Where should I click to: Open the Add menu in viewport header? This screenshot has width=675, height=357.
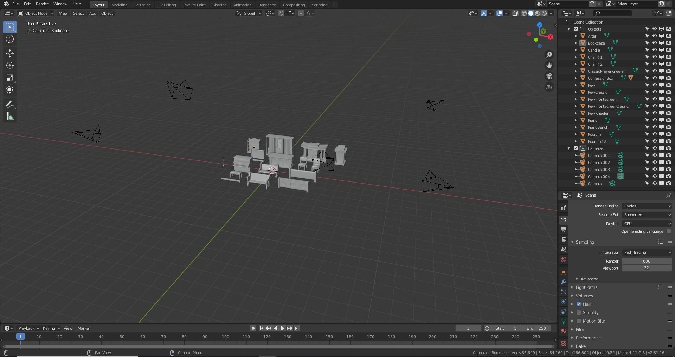click(92, 13)
